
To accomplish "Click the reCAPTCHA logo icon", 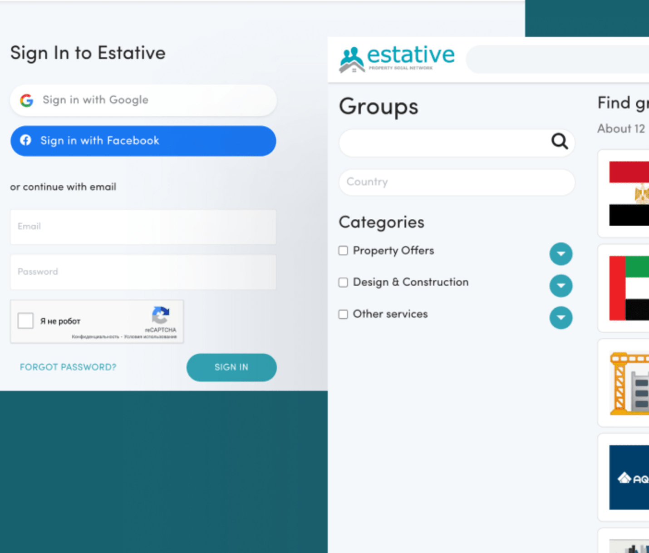I will click(161, 315).
